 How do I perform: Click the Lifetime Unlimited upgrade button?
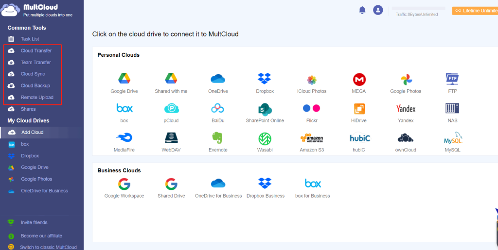click(475, 11)
